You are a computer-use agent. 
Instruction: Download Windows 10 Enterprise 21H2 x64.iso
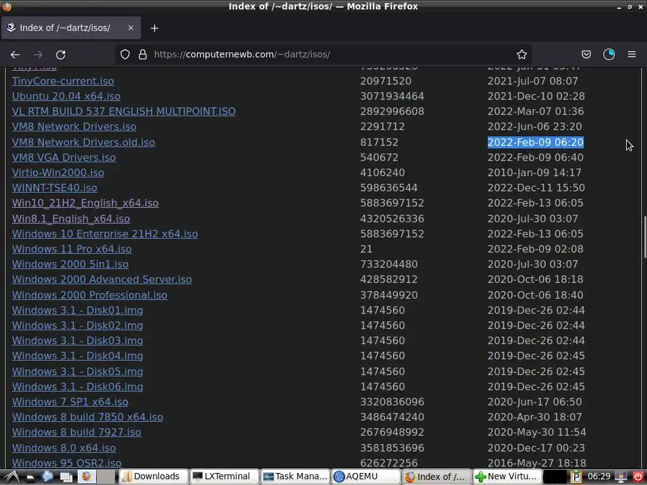point(105,234)
